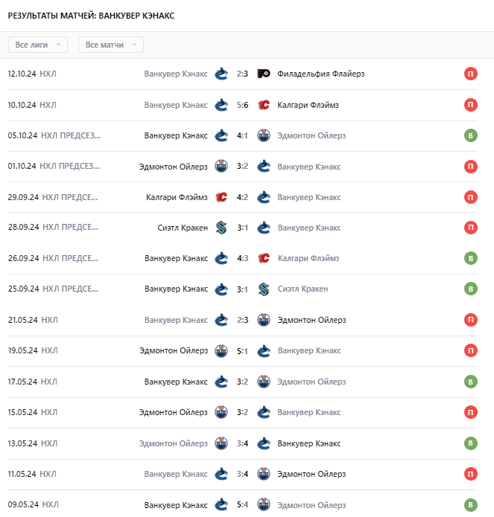Click the 5:1 score of 19.05.24 match
This screenshot has height=517, width=494.
click(242, 350)
